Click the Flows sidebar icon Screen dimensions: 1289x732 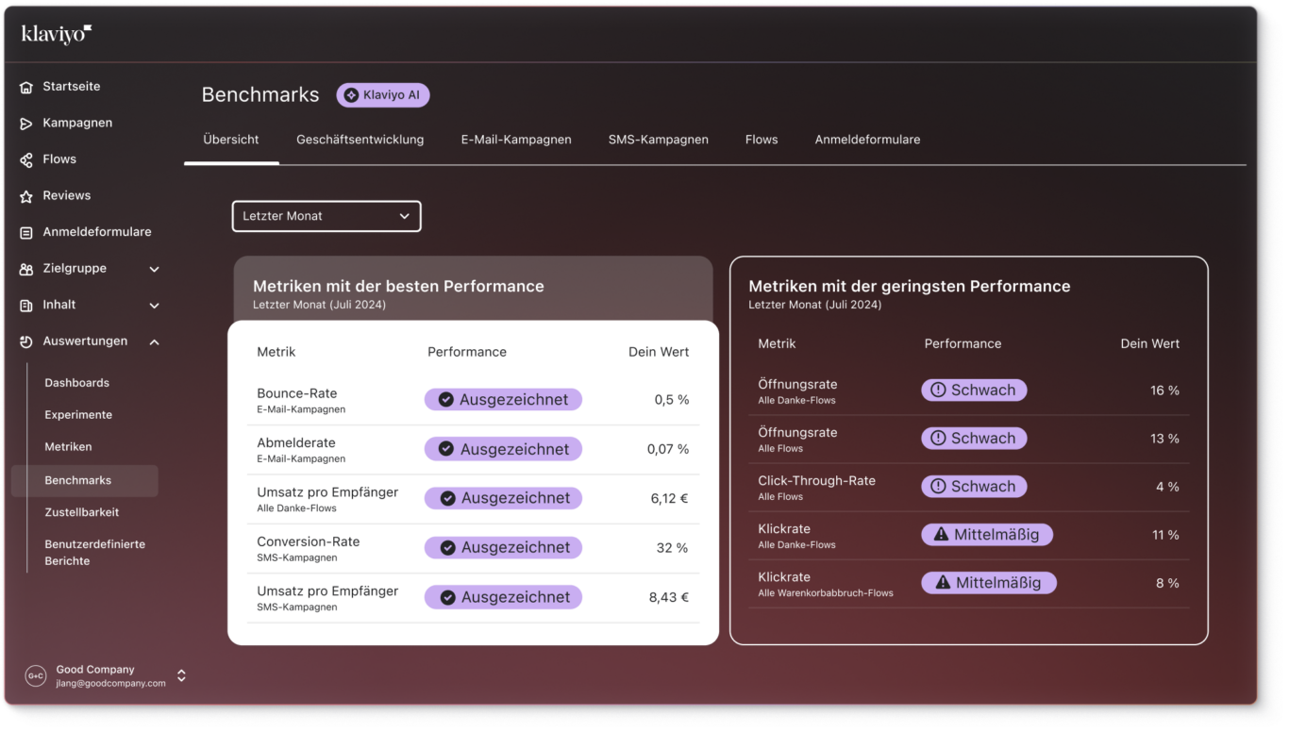[26, 160]
